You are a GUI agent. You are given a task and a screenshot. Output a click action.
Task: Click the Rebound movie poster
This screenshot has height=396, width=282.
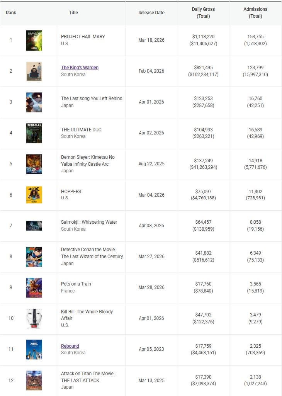click(x=34, y=349)
